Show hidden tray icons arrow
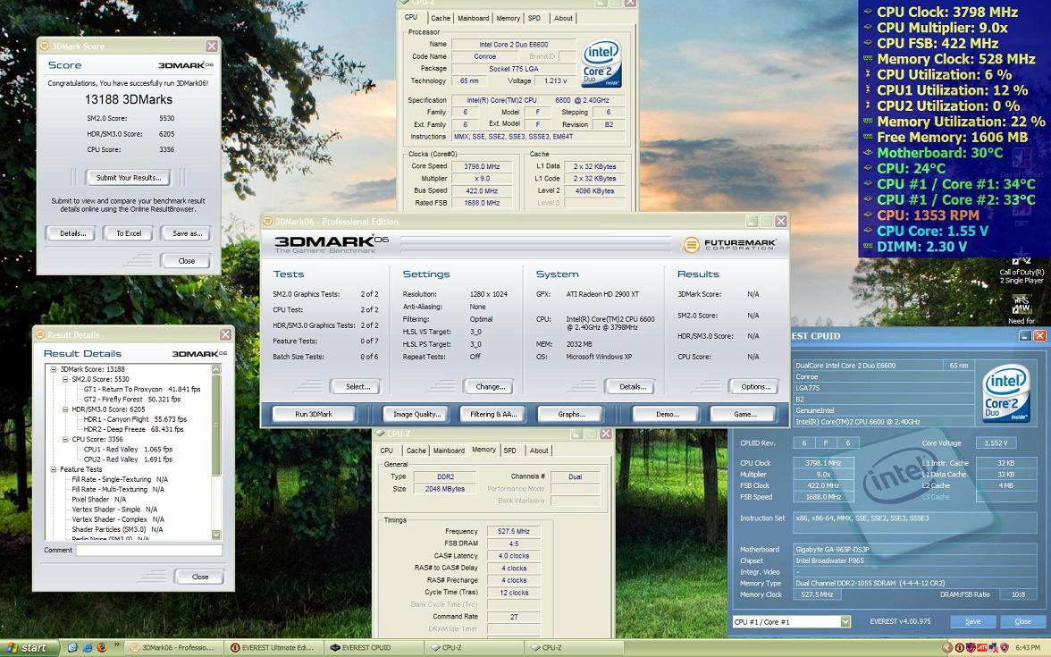The image size is (1051, 657). (947, 647)
